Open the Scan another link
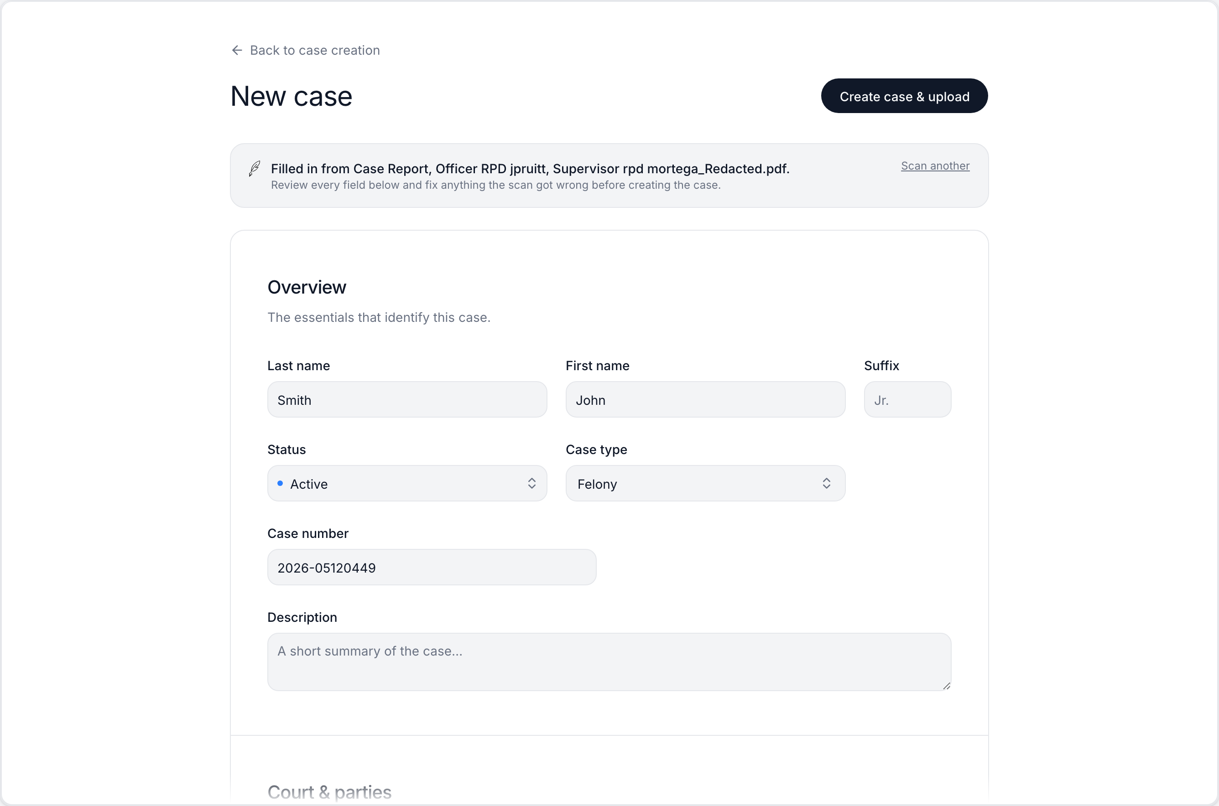Viewport: 1219px width, 806px height. (x=935, y=166)
